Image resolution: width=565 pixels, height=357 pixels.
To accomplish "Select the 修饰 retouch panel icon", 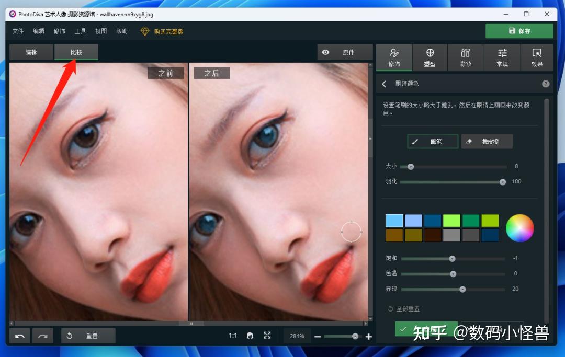I will coord(394,57).
